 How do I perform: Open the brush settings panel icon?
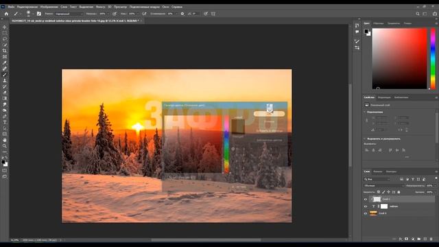click(x=39, y=14)
